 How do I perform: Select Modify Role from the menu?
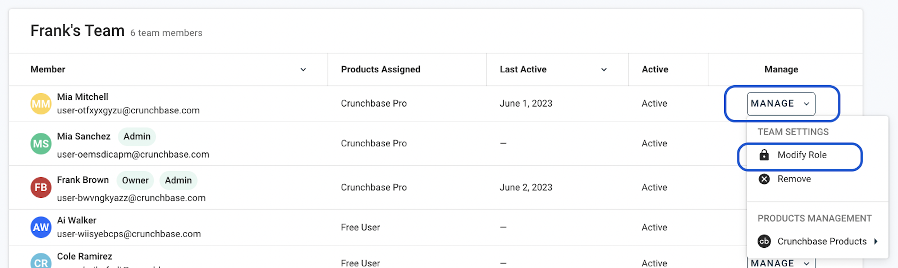(x=801, y=155)
